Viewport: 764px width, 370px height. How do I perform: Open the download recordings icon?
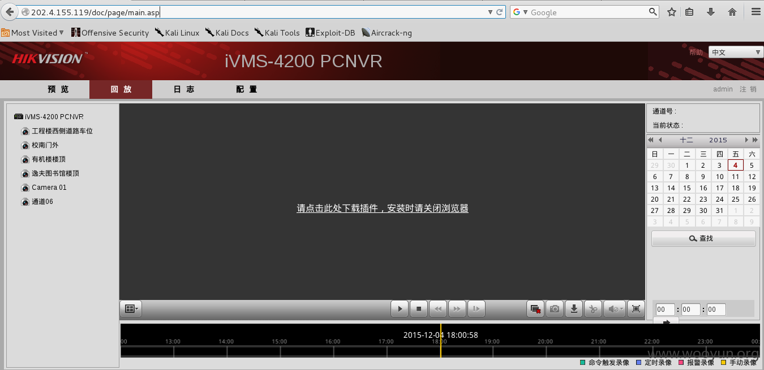[574, 308]
